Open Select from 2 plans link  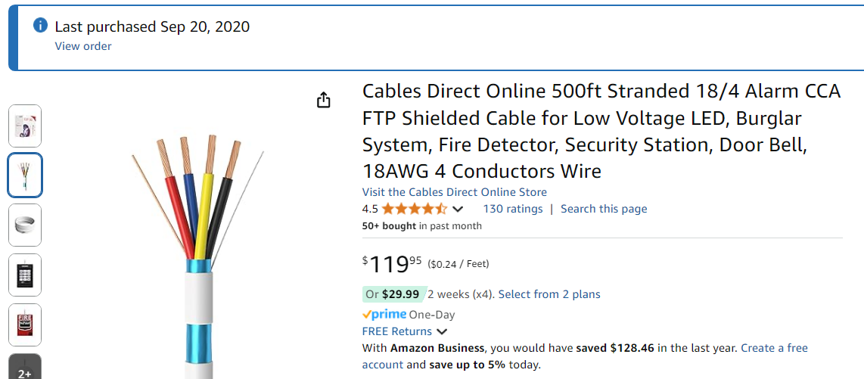549,294
